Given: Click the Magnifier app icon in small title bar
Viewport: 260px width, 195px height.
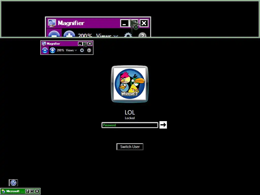Looking at the screenshot, I should tap(44, 44).
